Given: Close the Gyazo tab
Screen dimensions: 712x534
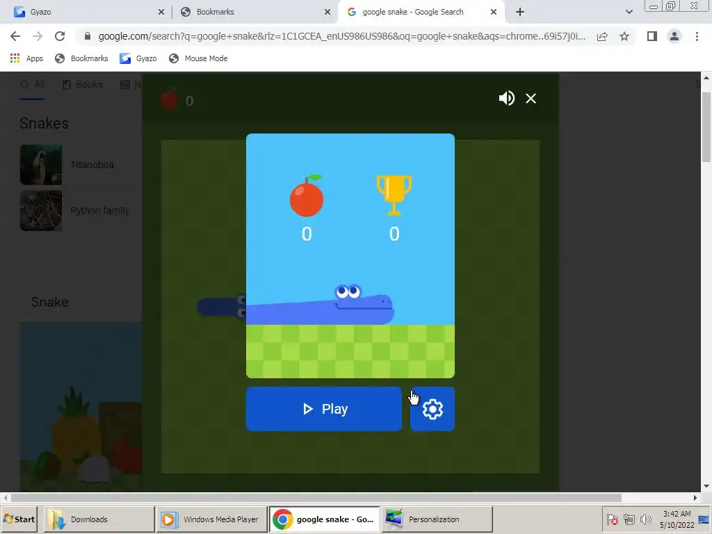Looking at the screenshot, I should tap(161, 13).
